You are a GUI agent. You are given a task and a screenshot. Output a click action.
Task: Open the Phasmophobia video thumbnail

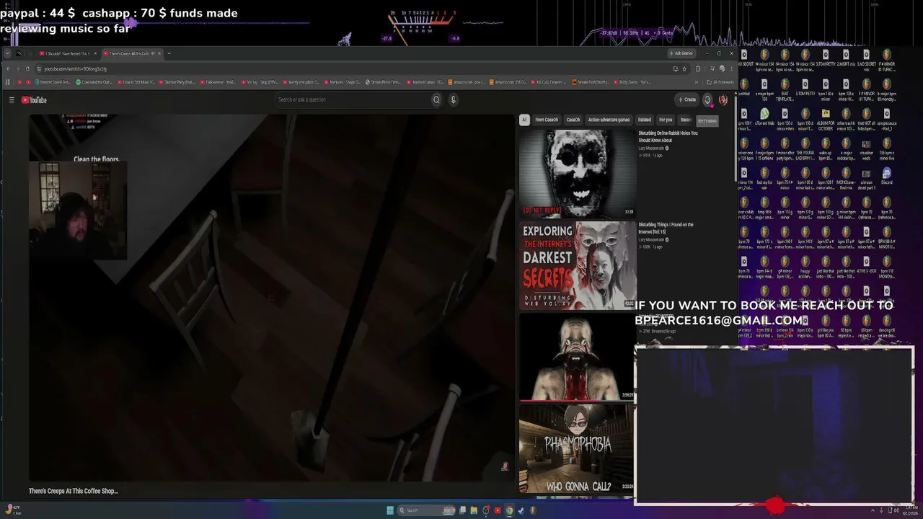point(578,448)
